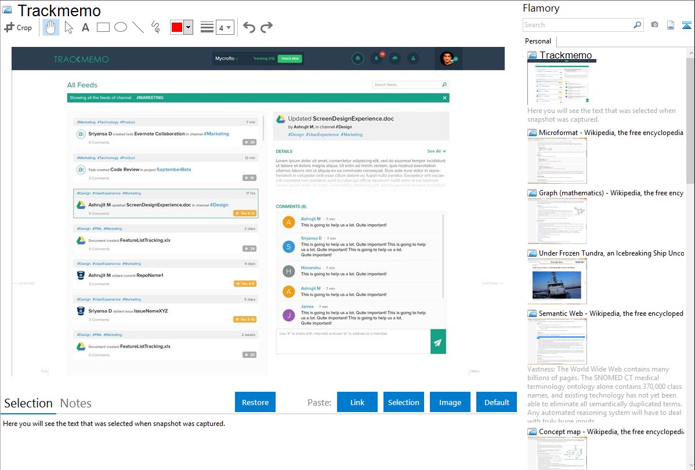This screenshot has width=695, height=470.
Task: Click the notification bell with red badge
Action: point(377,58)
